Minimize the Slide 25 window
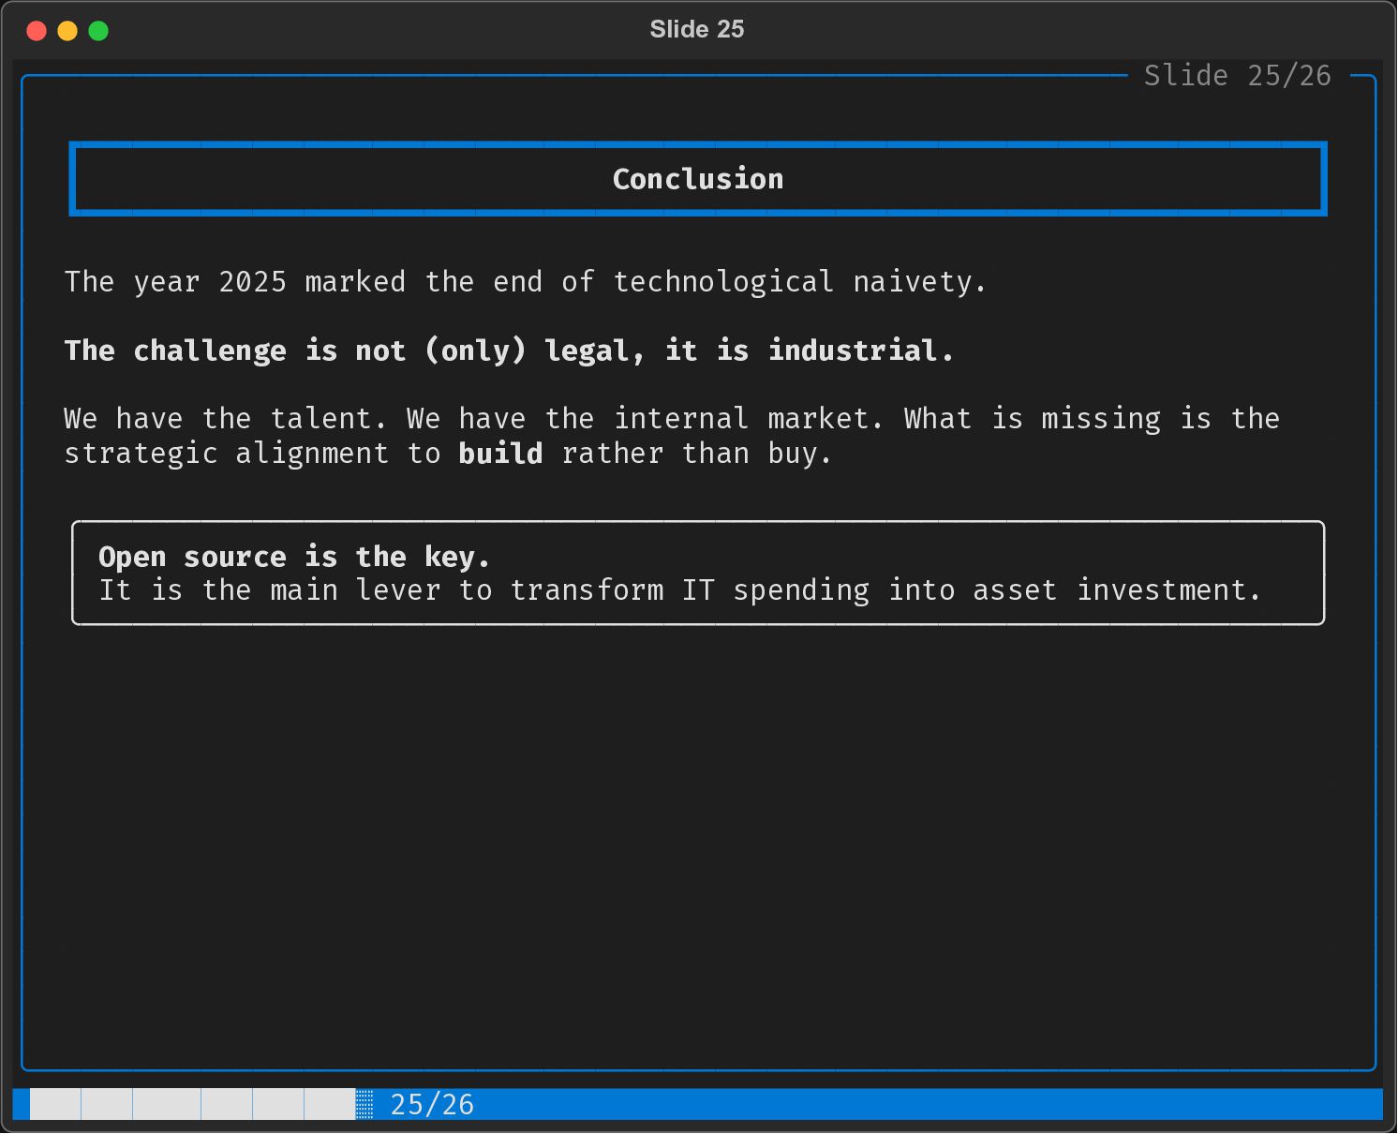The image size is (1398, 1134). tap(67, 31)
